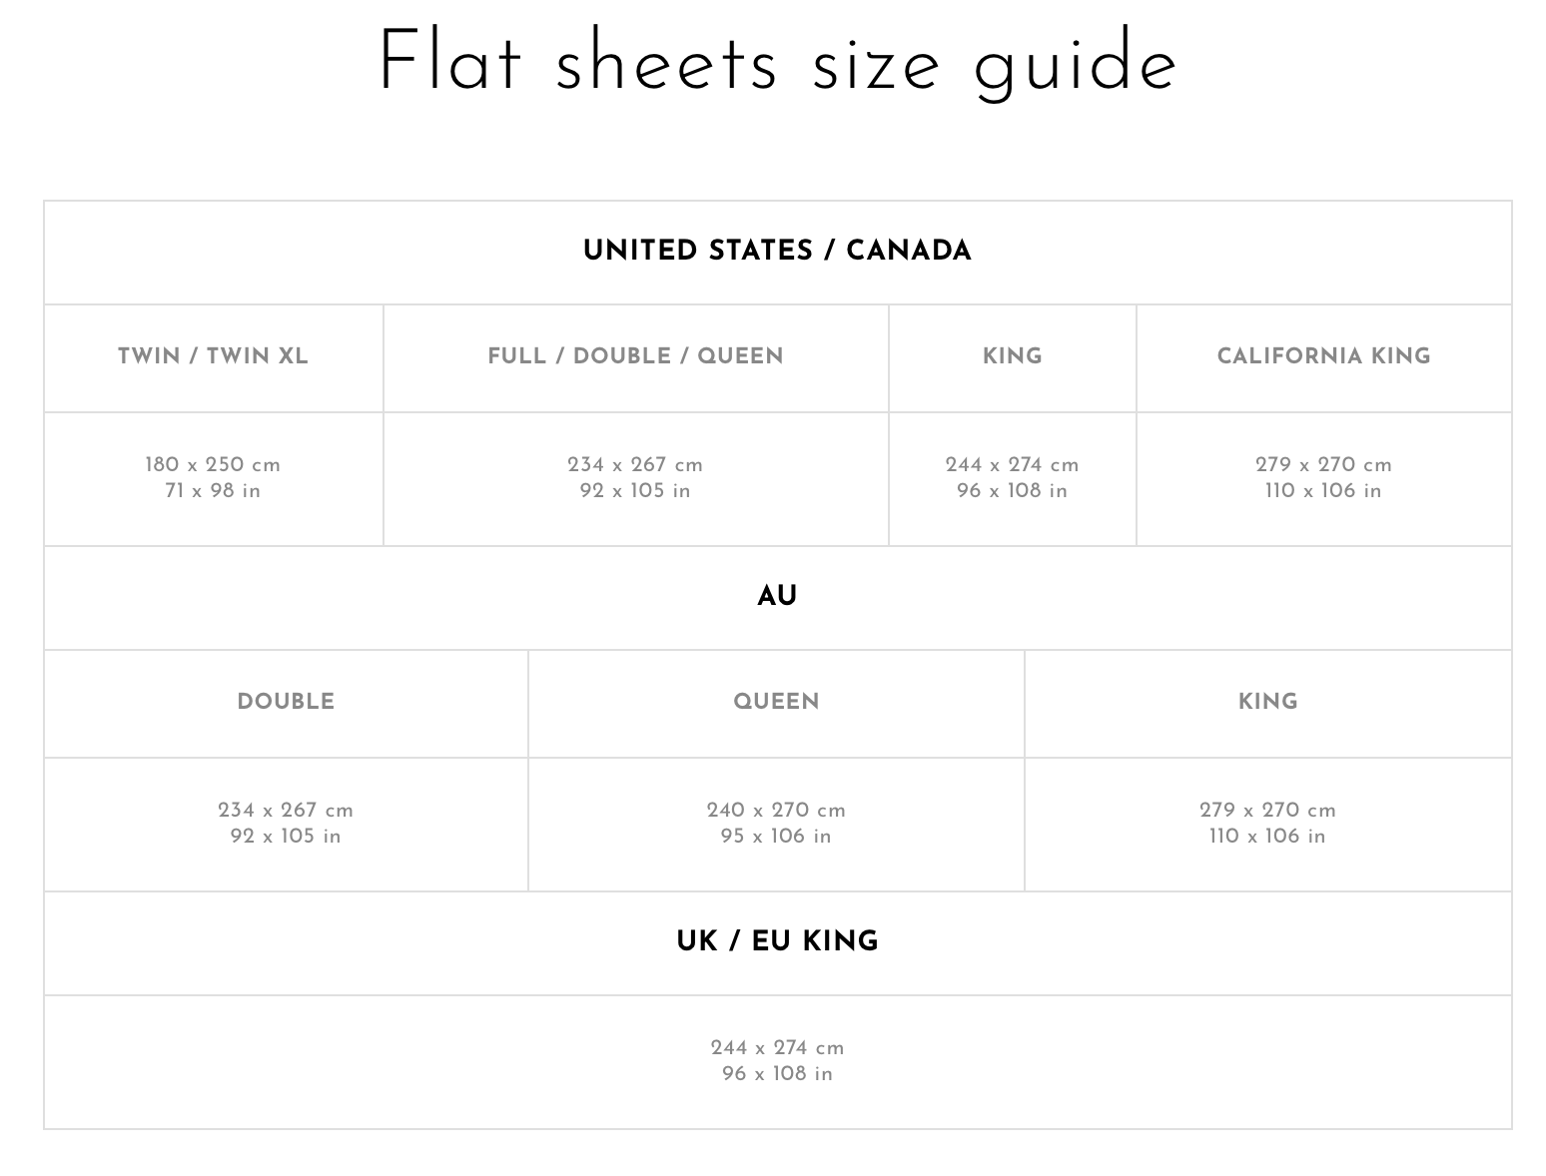Select the King header in the AU section

(x=1267, y=702)
